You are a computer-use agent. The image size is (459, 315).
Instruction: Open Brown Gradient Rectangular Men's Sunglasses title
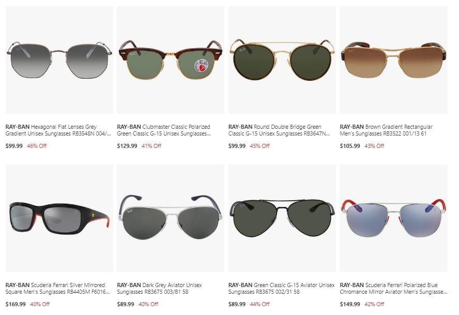point(386,130)
